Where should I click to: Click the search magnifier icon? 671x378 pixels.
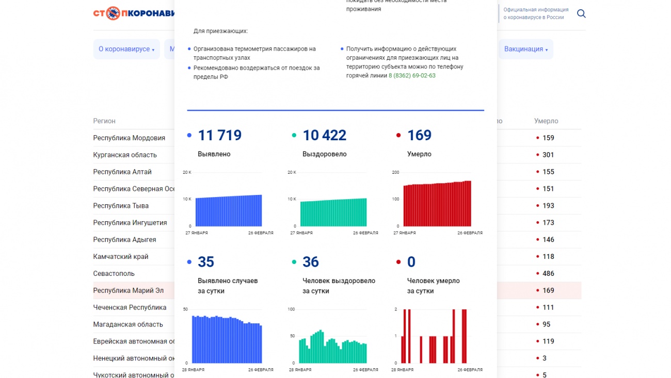coord(581,14)
